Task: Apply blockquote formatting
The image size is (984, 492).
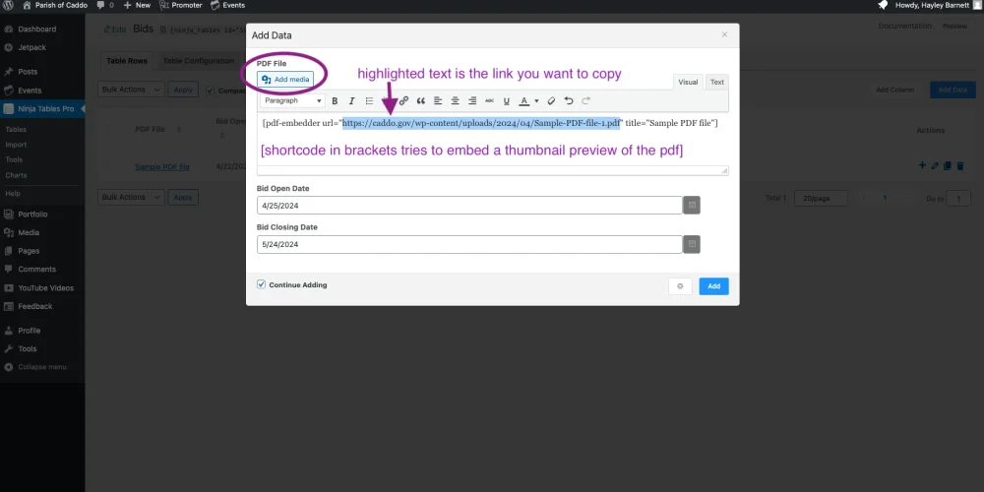Action: [x=420, y=100]
